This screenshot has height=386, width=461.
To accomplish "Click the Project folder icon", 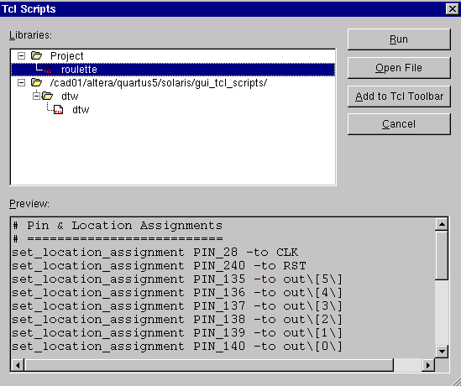I will point(36,55).
